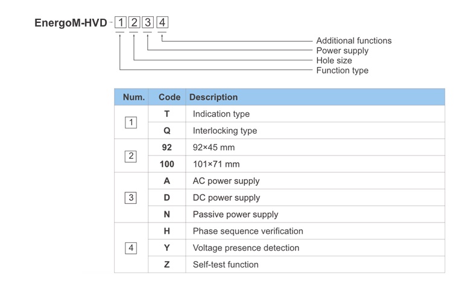The width and height of the screenshot is (459, 290).
Task: Click the Description column header
Action: coord(214,97)
